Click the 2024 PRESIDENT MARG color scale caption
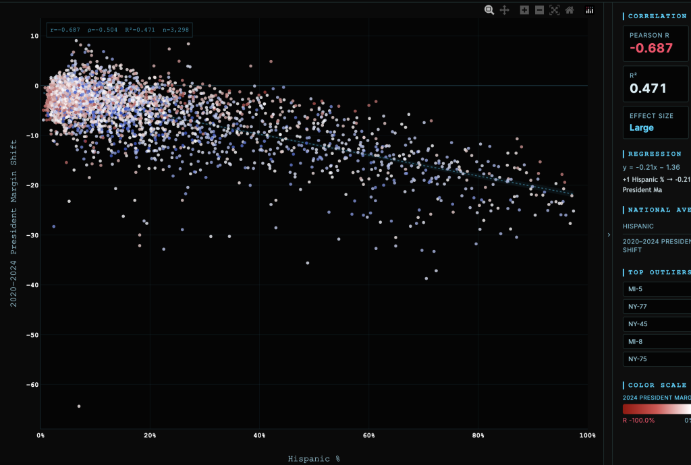Screen dimensions: 691x465 pos(657,398)
